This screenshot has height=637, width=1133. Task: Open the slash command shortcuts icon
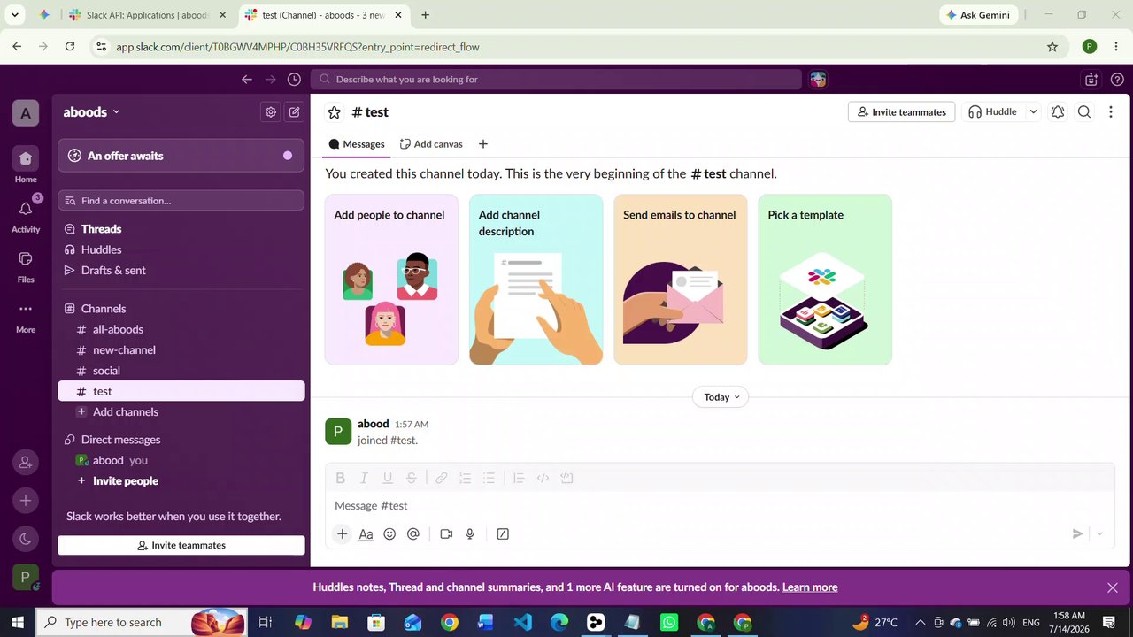tap(503, 534)
